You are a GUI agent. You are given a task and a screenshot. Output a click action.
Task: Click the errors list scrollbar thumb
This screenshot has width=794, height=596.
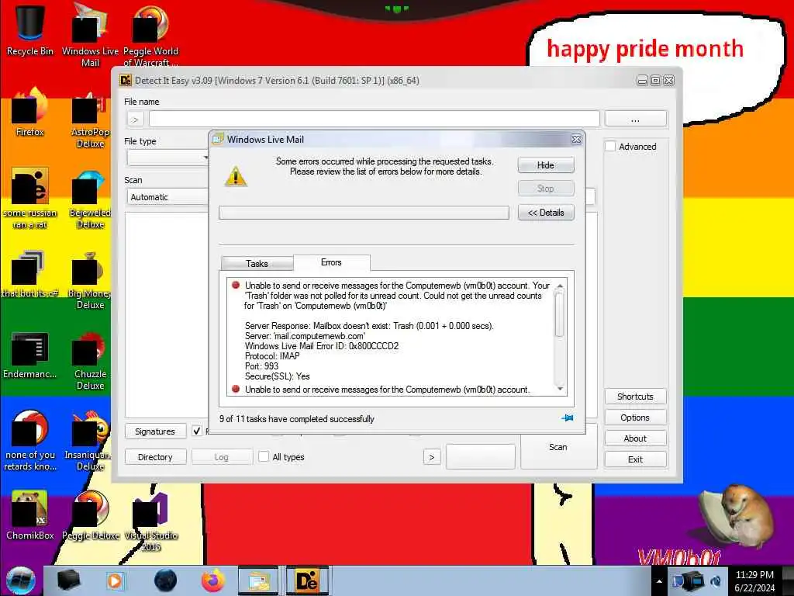pos(560,314)
